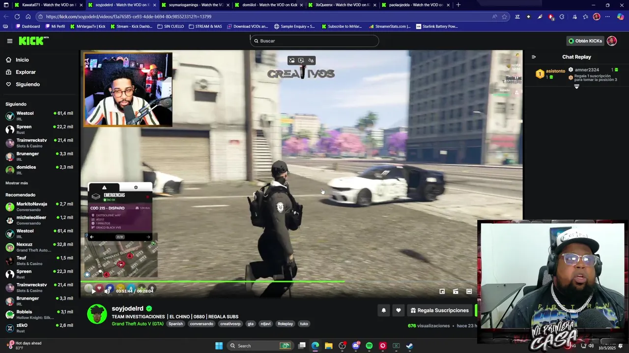
Task: Mute the video volume
Action: [107, 291]
